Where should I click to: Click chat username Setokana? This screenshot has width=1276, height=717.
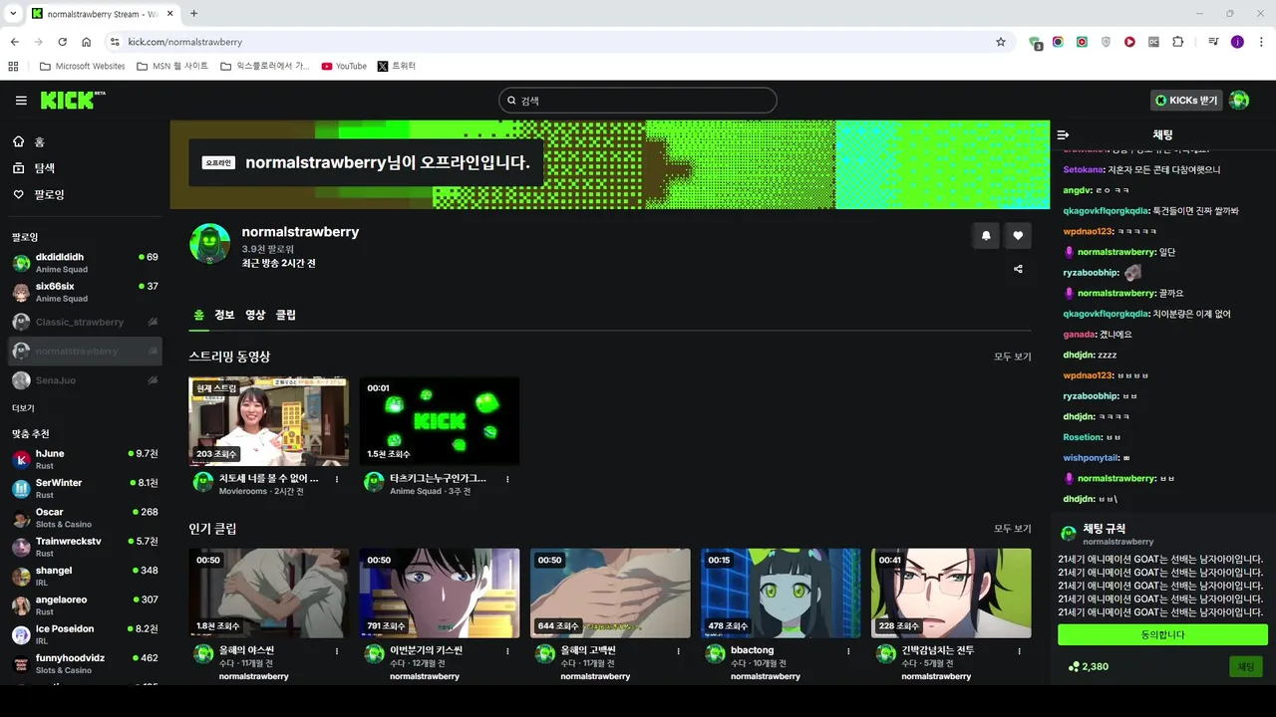point(1084,169)
